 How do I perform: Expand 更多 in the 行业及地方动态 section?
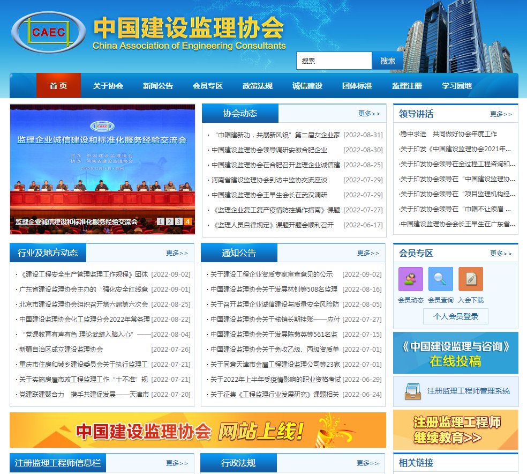pos(177,253)
